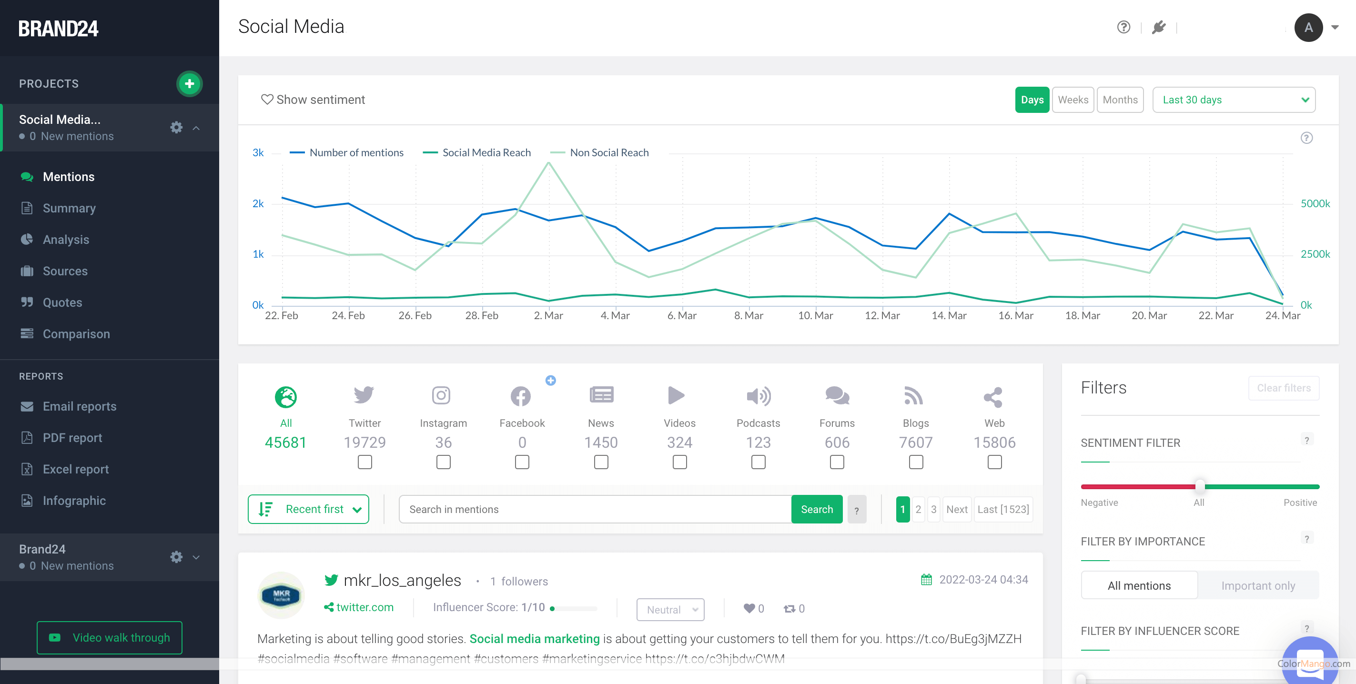The width and height of the screenshot is (1356, 684).
Task: Expand the Recent first sorting dropdown
Action: tap(308, 509)
